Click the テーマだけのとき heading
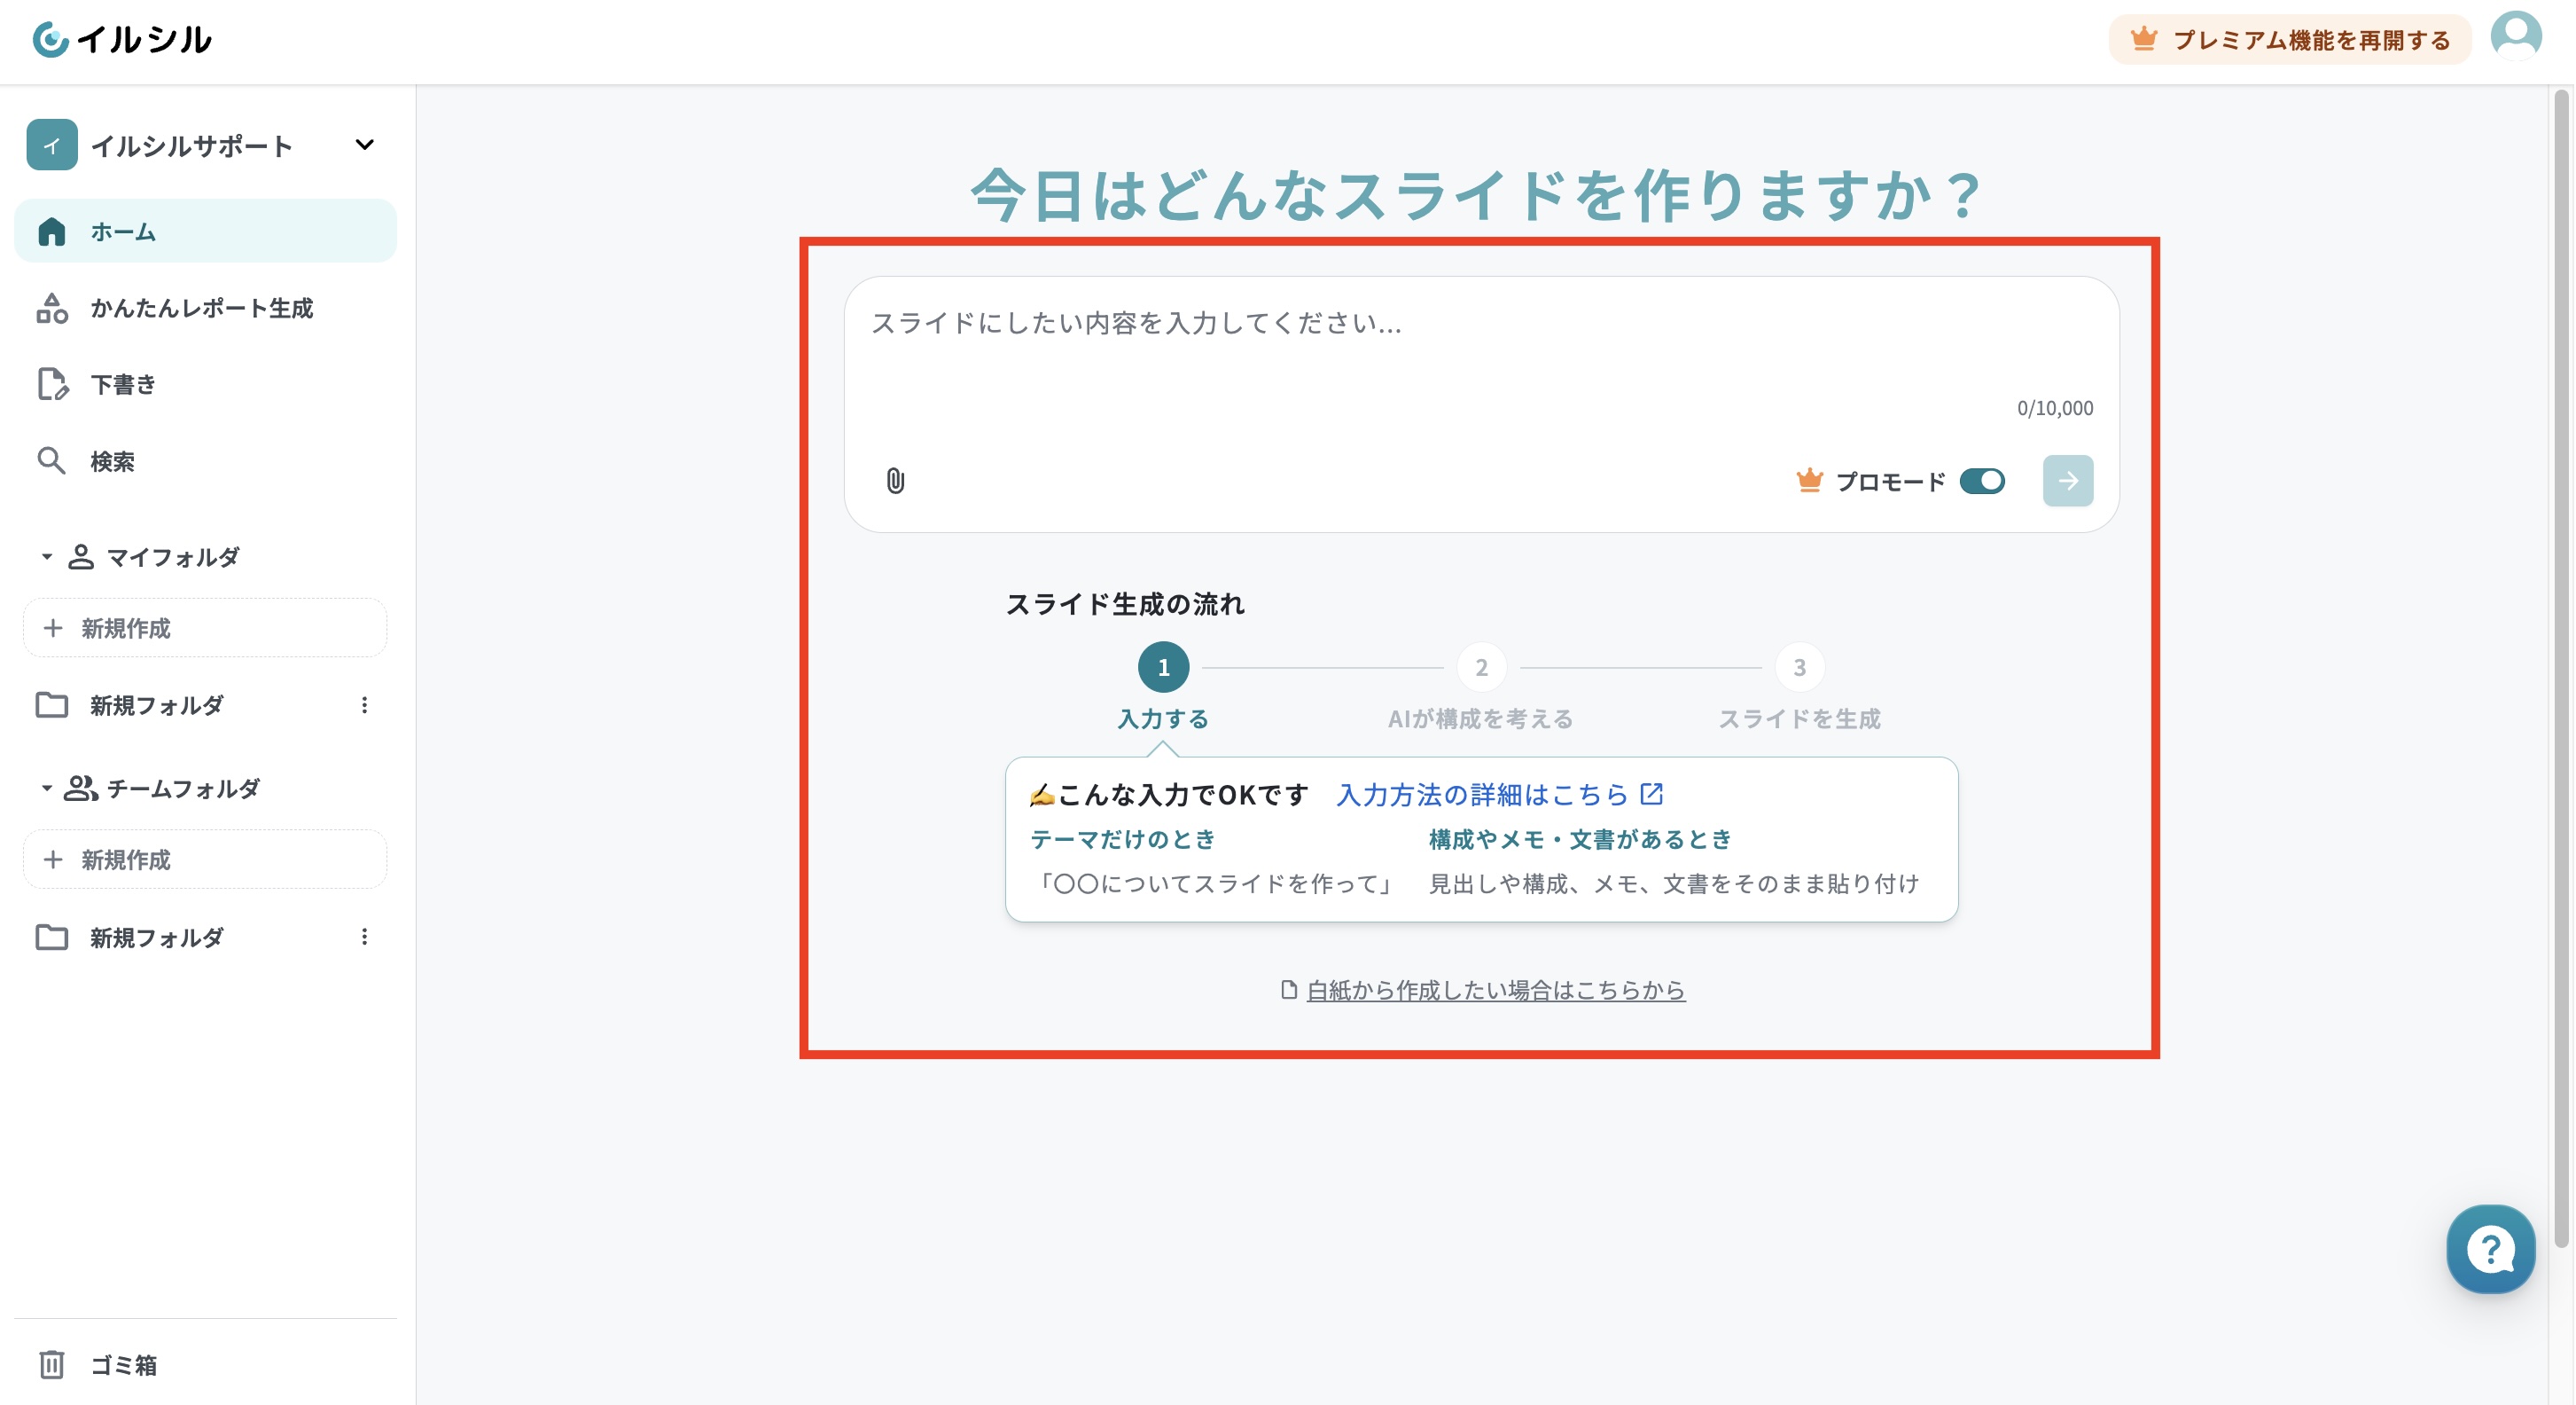2576x1405 pixels. 1123,840
